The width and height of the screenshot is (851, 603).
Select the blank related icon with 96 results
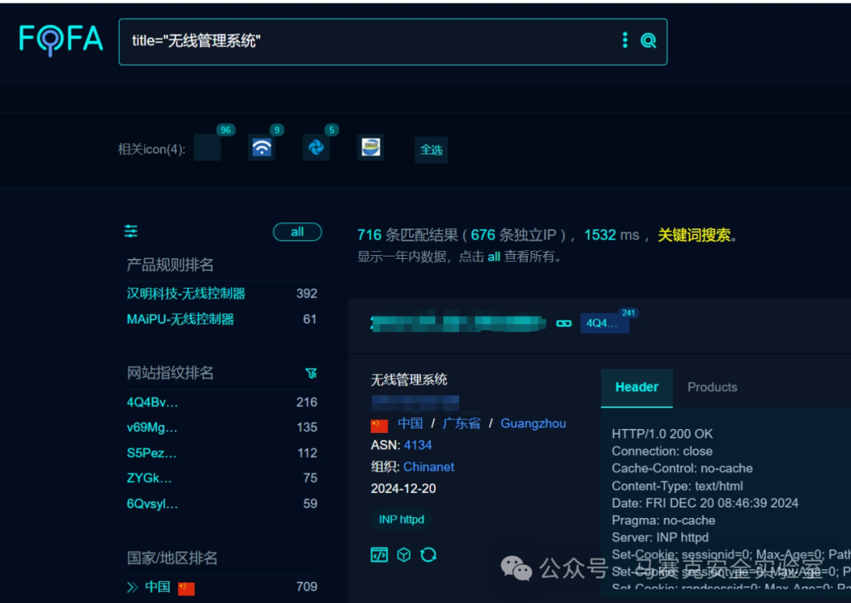click(x=207, y=147)
